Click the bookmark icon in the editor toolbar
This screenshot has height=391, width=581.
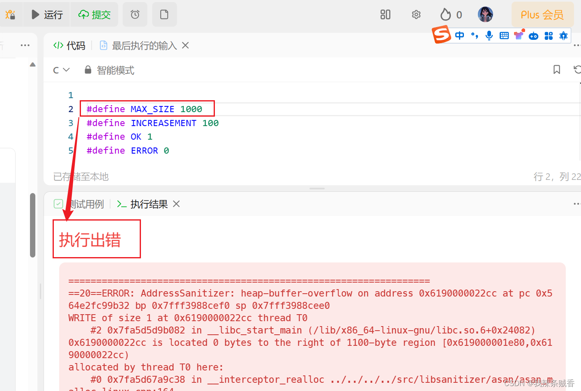coord(557,70)
